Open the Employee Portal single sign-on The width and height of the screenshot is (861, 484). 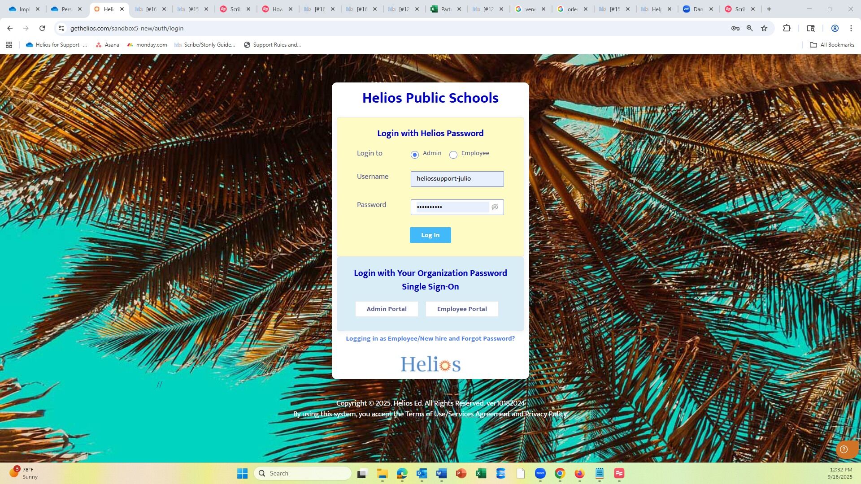pos(462,309)
